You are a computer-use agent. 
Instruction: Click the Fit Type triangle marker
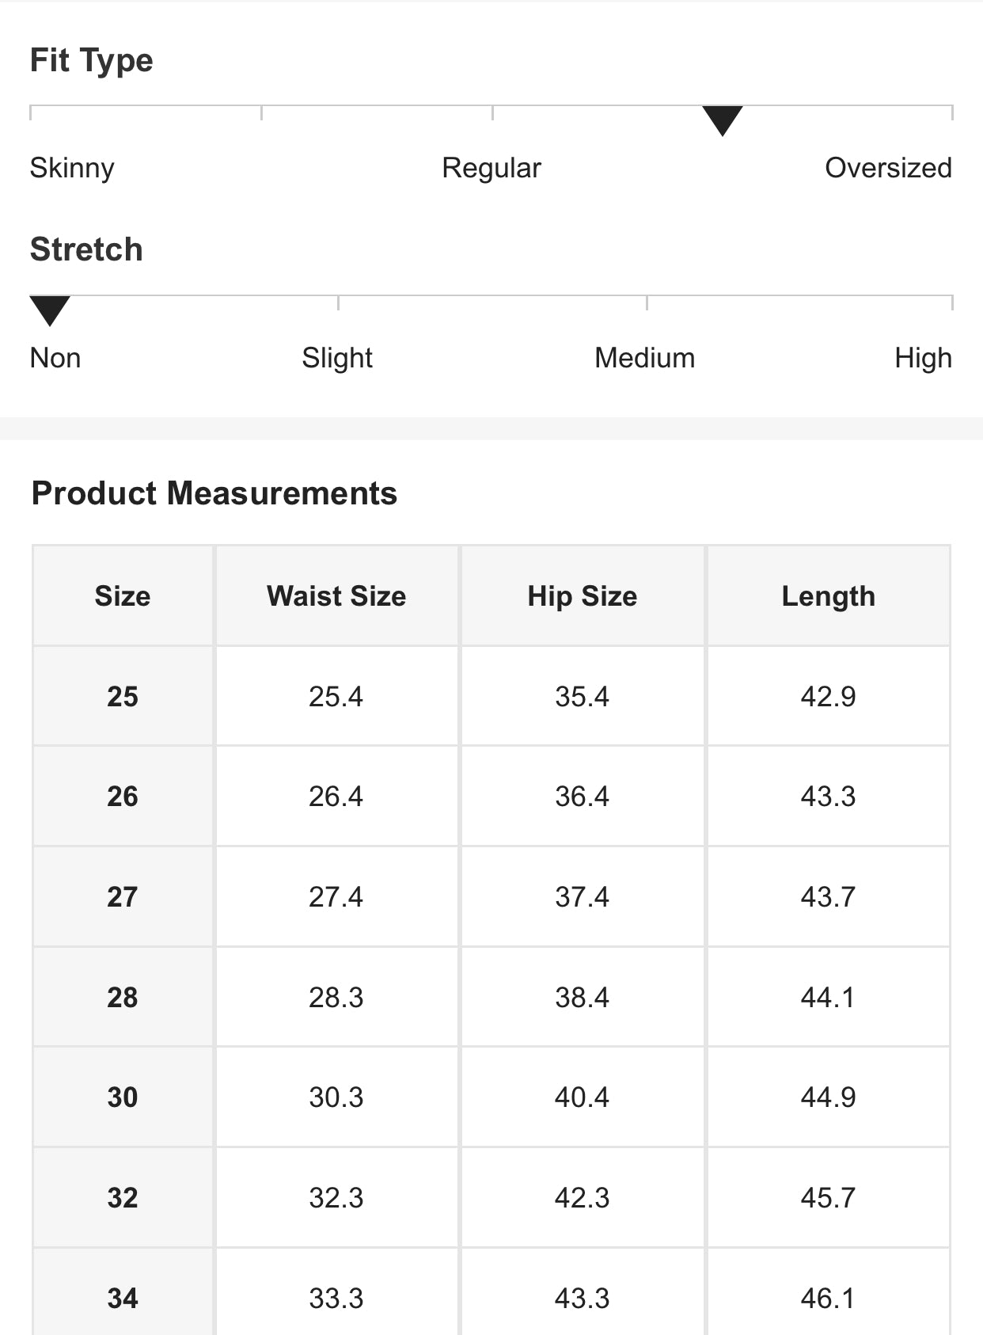pos(722,119)
